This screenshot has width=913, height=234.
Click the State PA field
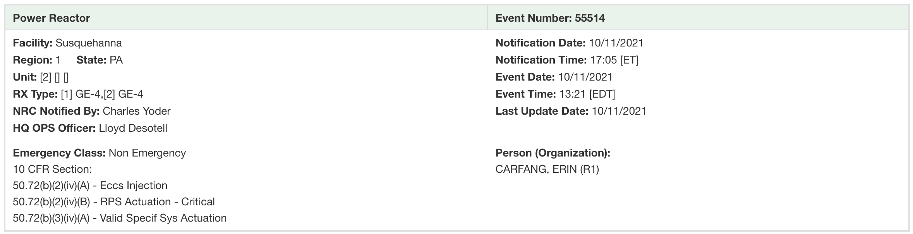click(100, 60)
